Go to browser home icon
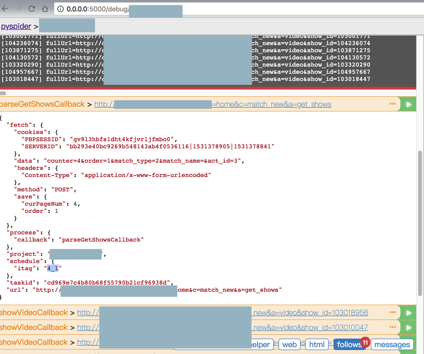 (45, 9)
